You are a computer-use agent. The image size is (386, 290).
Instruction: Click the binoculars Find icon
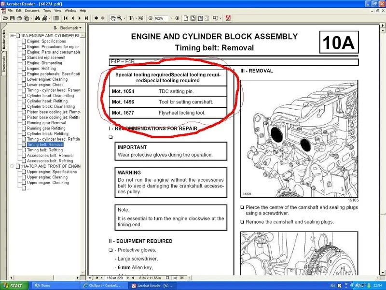[38, 18]
